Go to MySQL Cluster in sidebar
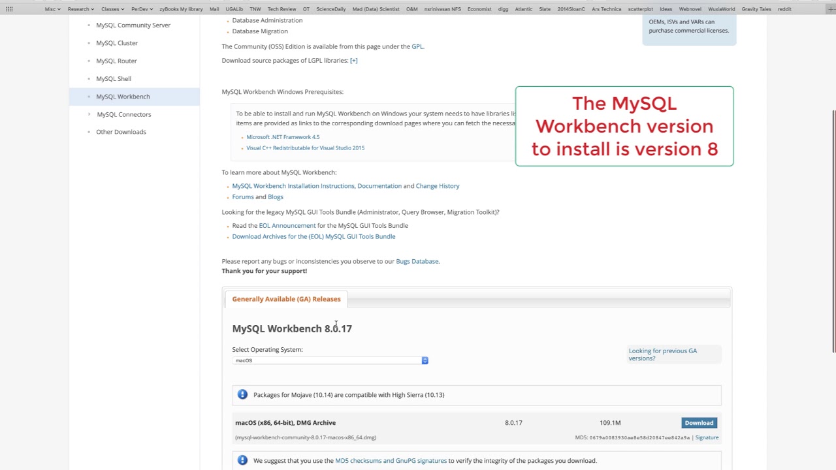 pyautogui.click(x=117, y=43)
